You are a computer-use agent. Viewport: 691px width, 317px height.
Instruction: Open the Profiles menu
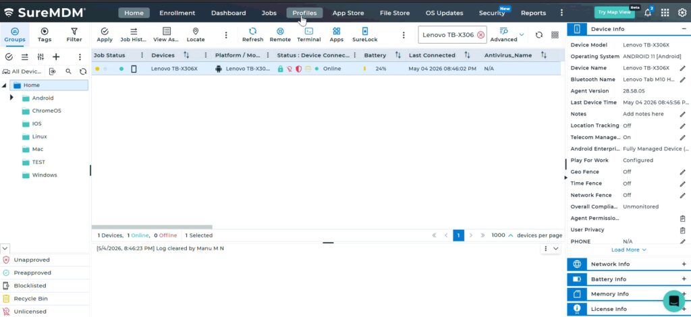pyautogui.click(x=304, y=13)
